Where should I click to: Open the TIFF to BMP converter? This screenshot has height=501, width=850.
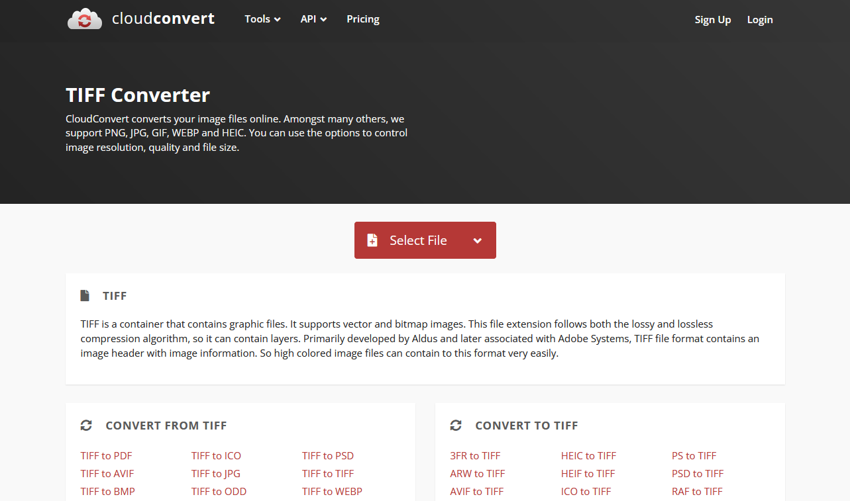tap(108, 491)
